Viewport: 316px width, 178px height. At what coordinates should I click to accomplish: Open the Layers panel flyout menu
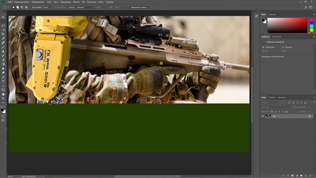tap(314, 97)
